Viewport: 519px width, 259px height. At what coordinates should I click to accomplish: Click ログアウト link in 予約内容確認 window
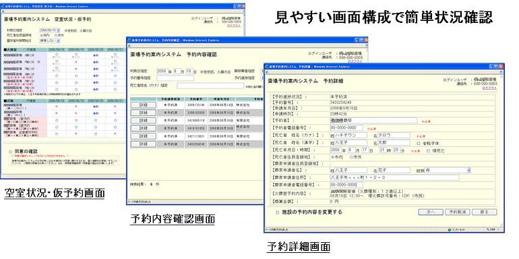355,61
